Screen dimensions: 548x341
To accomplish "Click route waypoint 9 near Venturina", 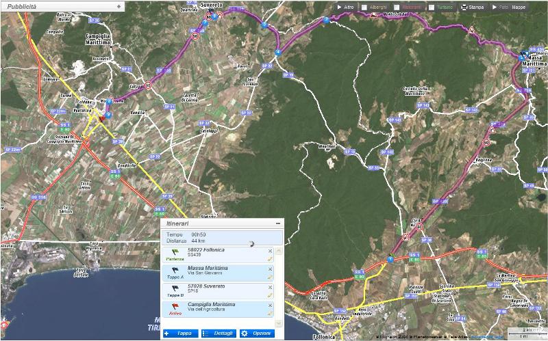I will [108, 114].
